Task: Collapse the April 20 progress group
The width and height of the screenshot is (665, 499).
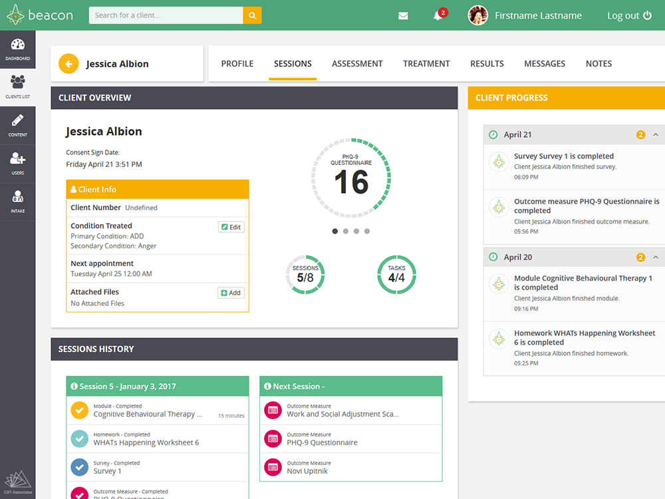Action: coord(656,257)
